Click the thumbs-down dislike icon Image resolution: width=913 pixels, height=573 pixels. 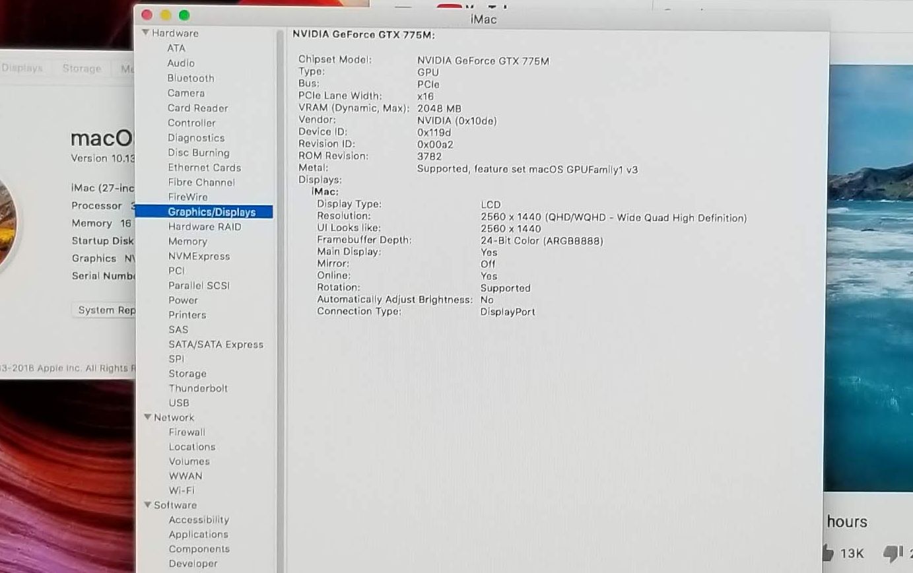[892, 553]
